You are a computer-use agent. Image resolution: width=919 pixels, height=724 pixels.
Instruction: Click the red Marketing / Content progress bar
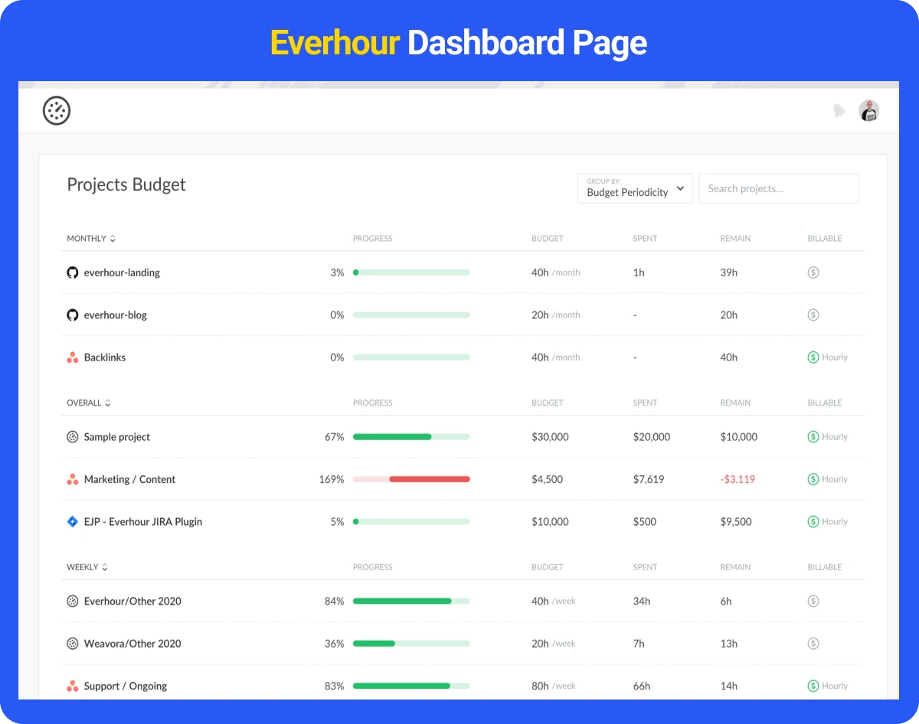click(411, 479)
